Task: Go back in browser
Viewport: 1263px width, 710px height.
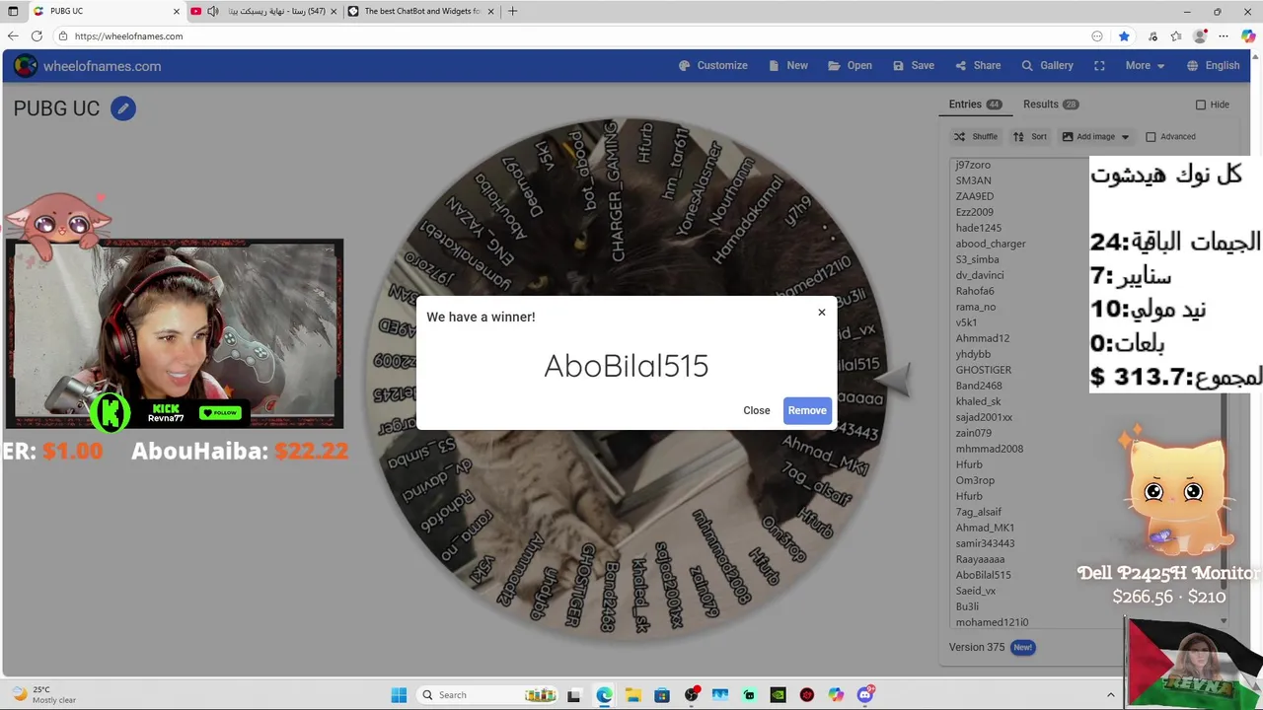Action: coord(13,35)
